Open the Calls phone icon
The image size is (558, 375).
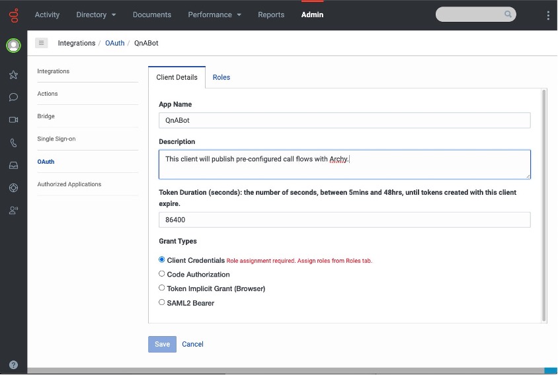13,143
